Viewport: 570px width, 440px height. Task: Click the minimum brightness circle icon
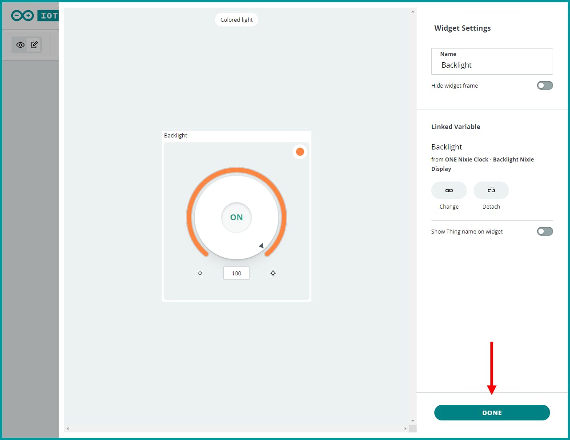(200, 273)
